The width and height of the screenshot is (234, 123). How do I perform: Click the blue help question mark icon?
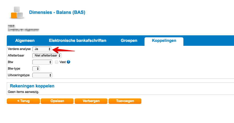pyautogui.click(x=69, y=62)
